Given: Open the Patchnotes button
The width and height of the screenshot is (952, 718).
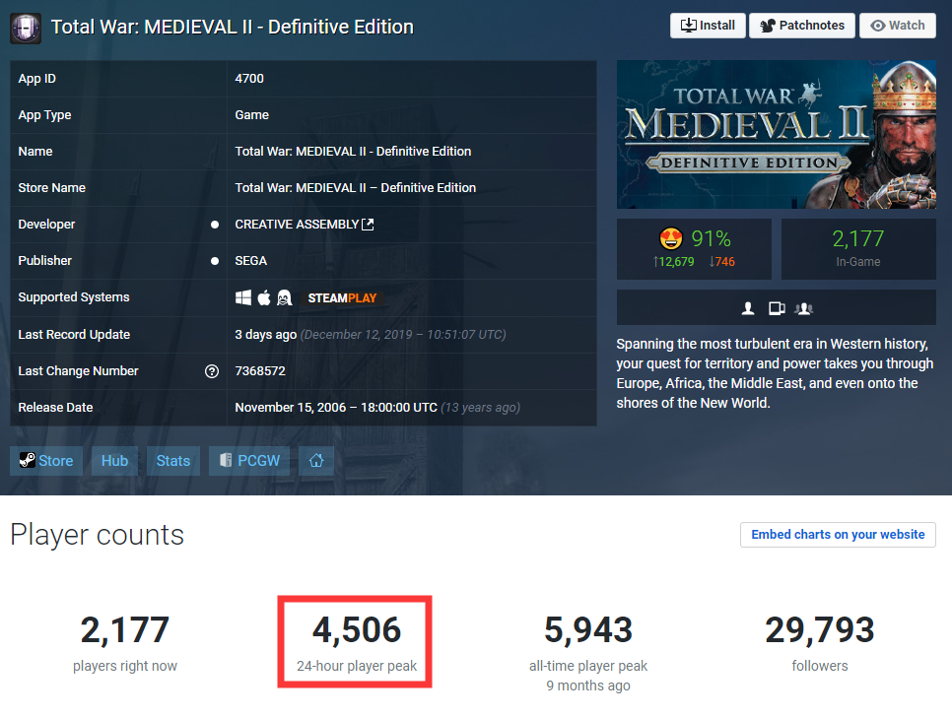Looking at the screenshot, I should click(x=801, y=26).
